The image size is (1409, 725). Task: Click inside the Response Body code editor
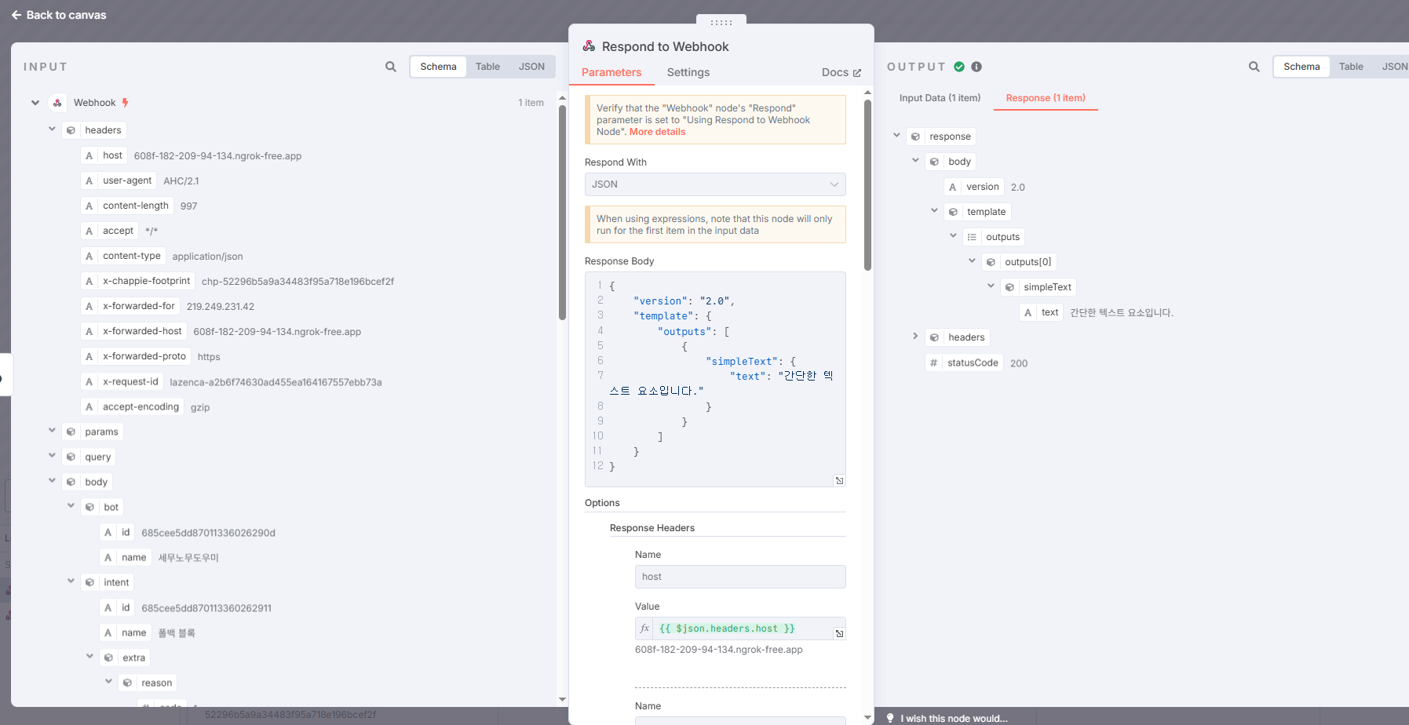click(x=715, y=380)
